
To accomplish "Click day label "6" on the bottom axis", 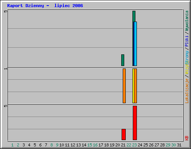I will click(40, 145).
